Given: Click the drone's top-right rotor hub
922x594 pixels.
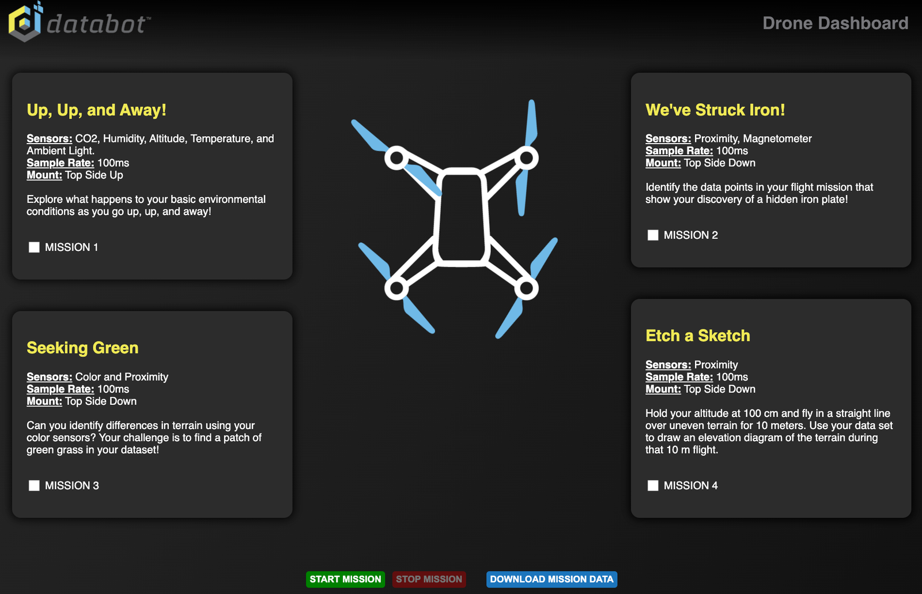Looking at the screenshot, I should tap(526, 157).
